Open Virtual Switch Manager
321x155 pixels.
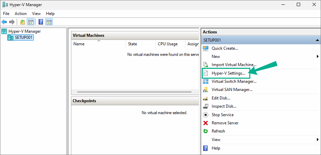[234, 81]
